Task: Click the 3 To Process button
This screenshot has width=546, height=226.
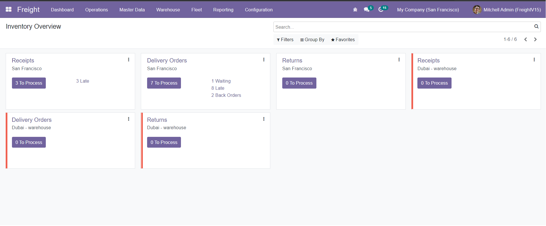Action: coord(29,83)
